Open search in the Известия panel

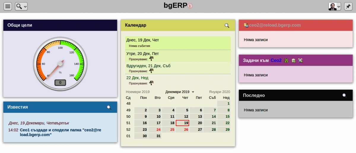click(109, 107)
